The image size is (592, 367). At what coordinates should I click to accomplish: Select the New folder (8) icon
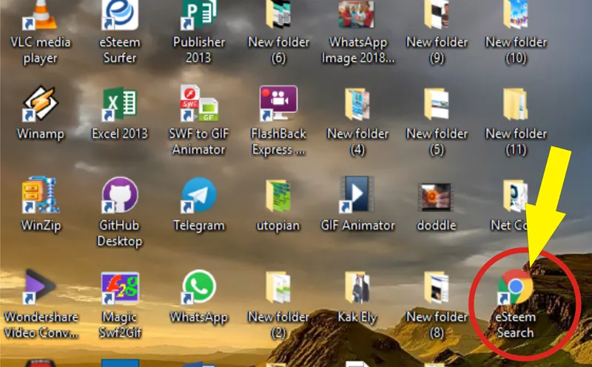coord(437,287)
